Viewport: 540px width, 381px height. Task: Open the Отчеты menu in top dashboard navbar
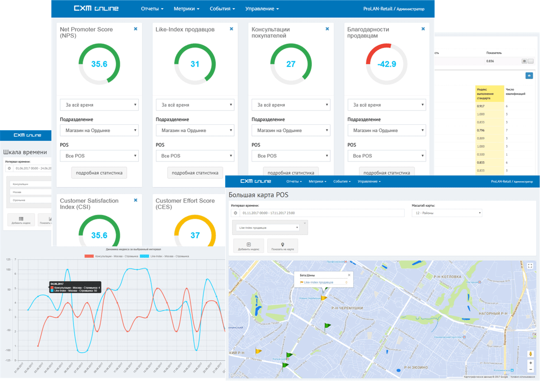(x=152, y=9)
